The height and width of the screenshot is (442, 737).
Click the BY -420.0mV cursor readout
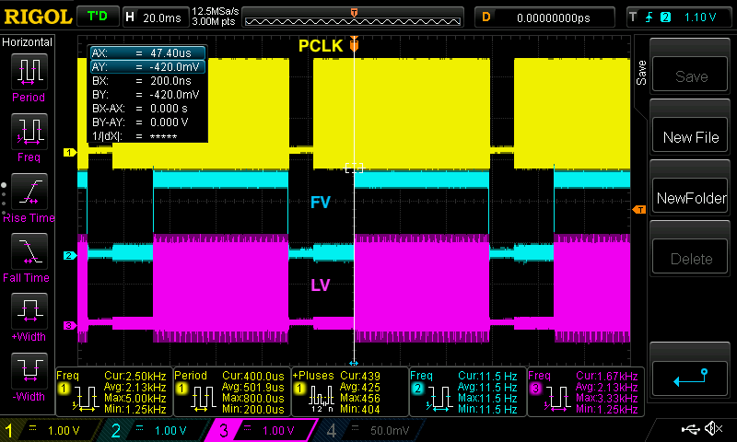[x=146, y=95]
